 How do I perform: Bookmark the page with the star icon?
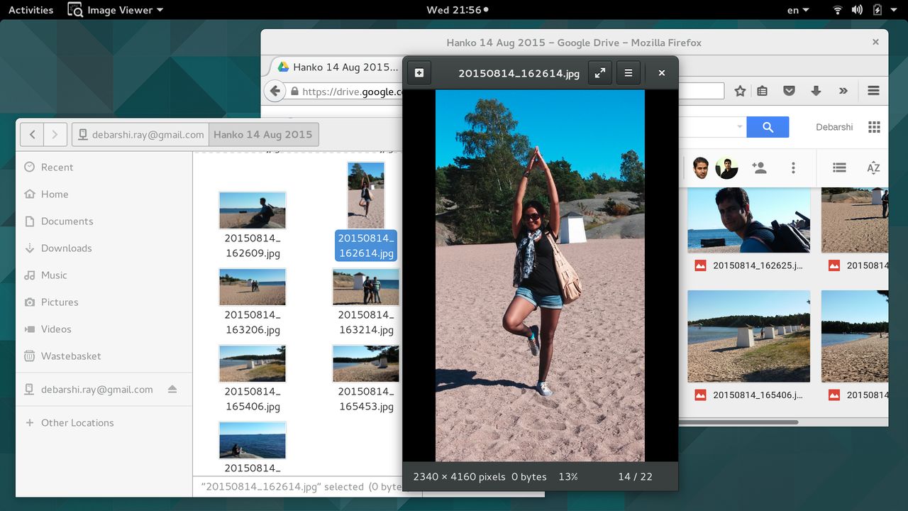[x=740, y=91]
